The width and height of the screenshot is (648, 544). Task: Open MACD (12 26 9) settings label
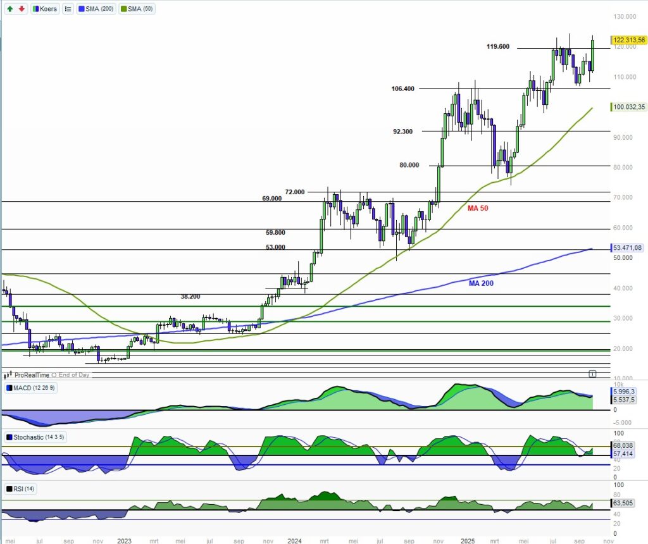pyautogui.click(x=34, y=387)
